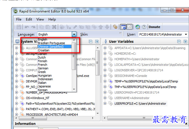Expand the Path variable node
Screen dimensions: 189x129
coord(16,103)
